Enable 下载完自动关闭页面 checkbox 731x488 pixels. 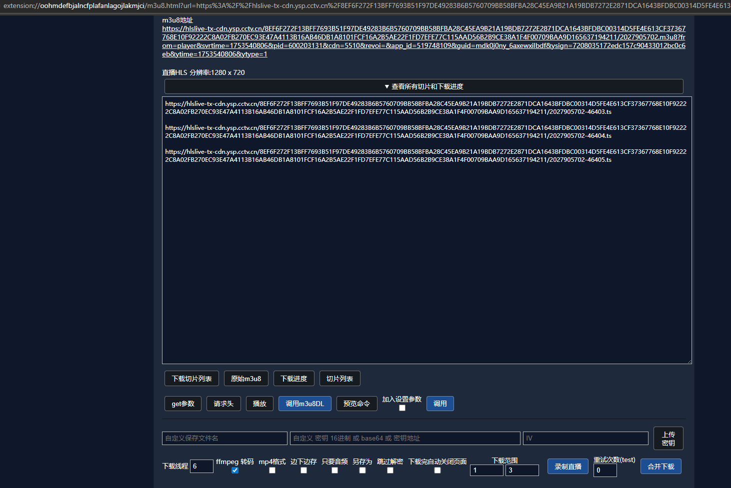tap(437, 471)
